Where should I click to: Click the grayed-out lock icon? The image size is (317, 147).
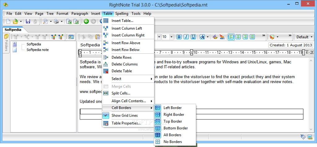(35, 21)
